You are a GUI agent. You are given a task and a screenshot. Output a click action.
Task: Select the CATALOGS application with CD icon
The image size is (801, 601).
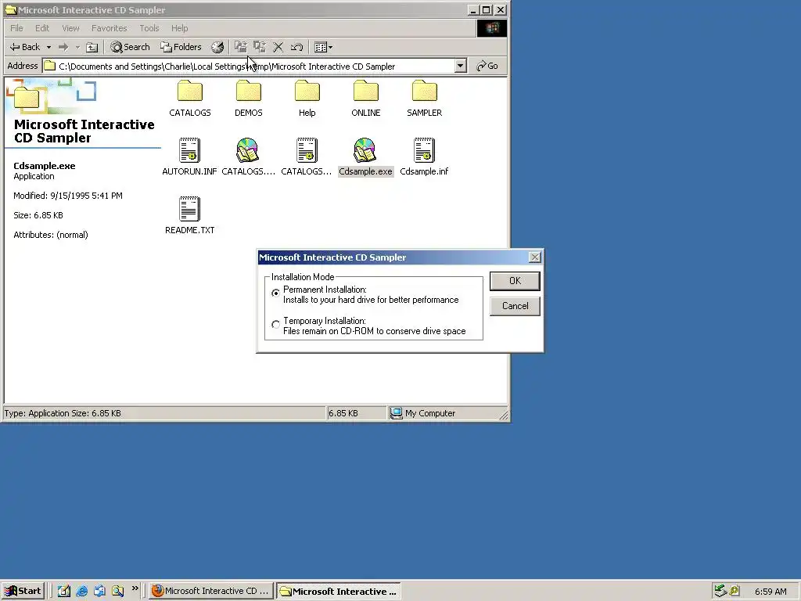point(248,157)
